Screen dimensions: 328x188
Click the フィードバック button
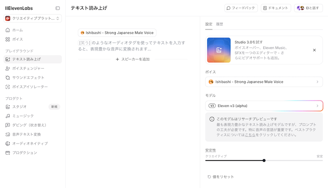241,8
